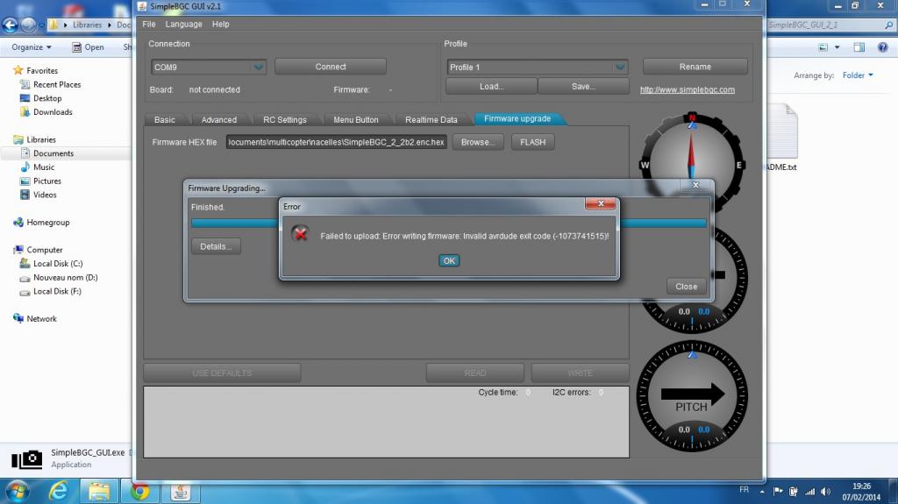Image resolution: width=898 pixels, height=504 pixels.
Task: Expand the Profile 1 dropdown
Action: (x=620, y=67)
